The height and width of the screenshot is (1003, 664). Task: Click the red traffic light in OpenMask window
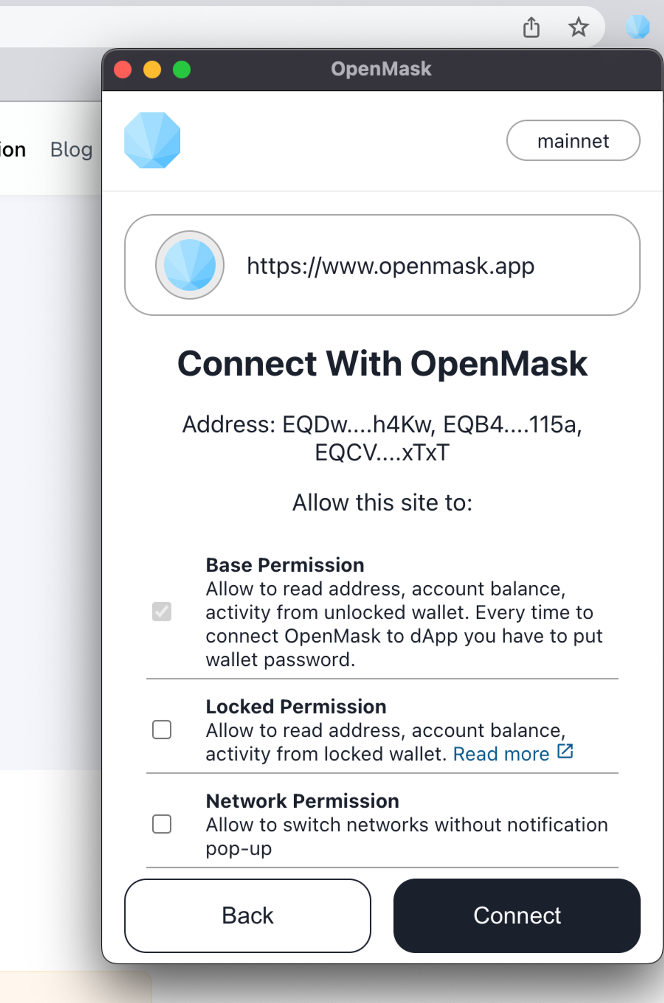[122, 68]
